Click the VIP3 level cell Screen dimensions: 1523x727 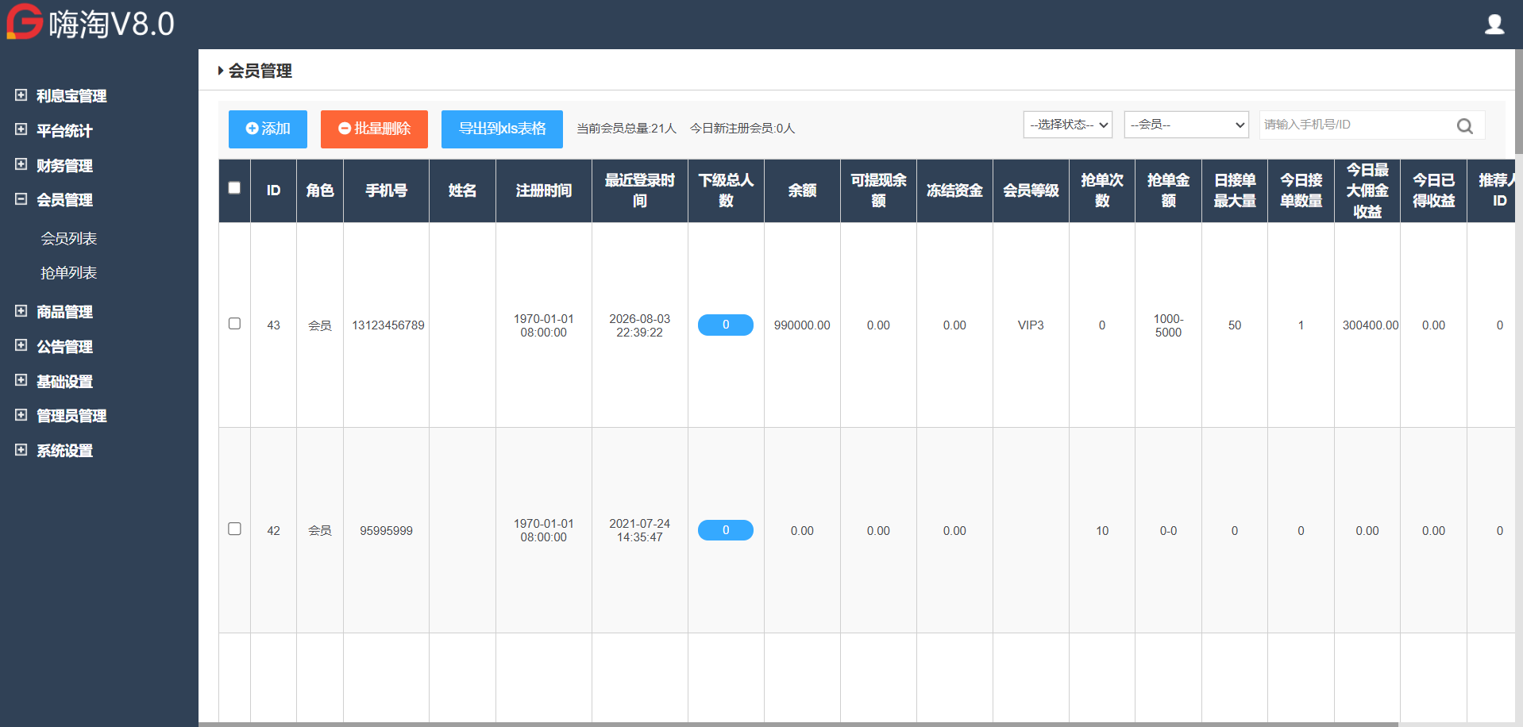1031,325
